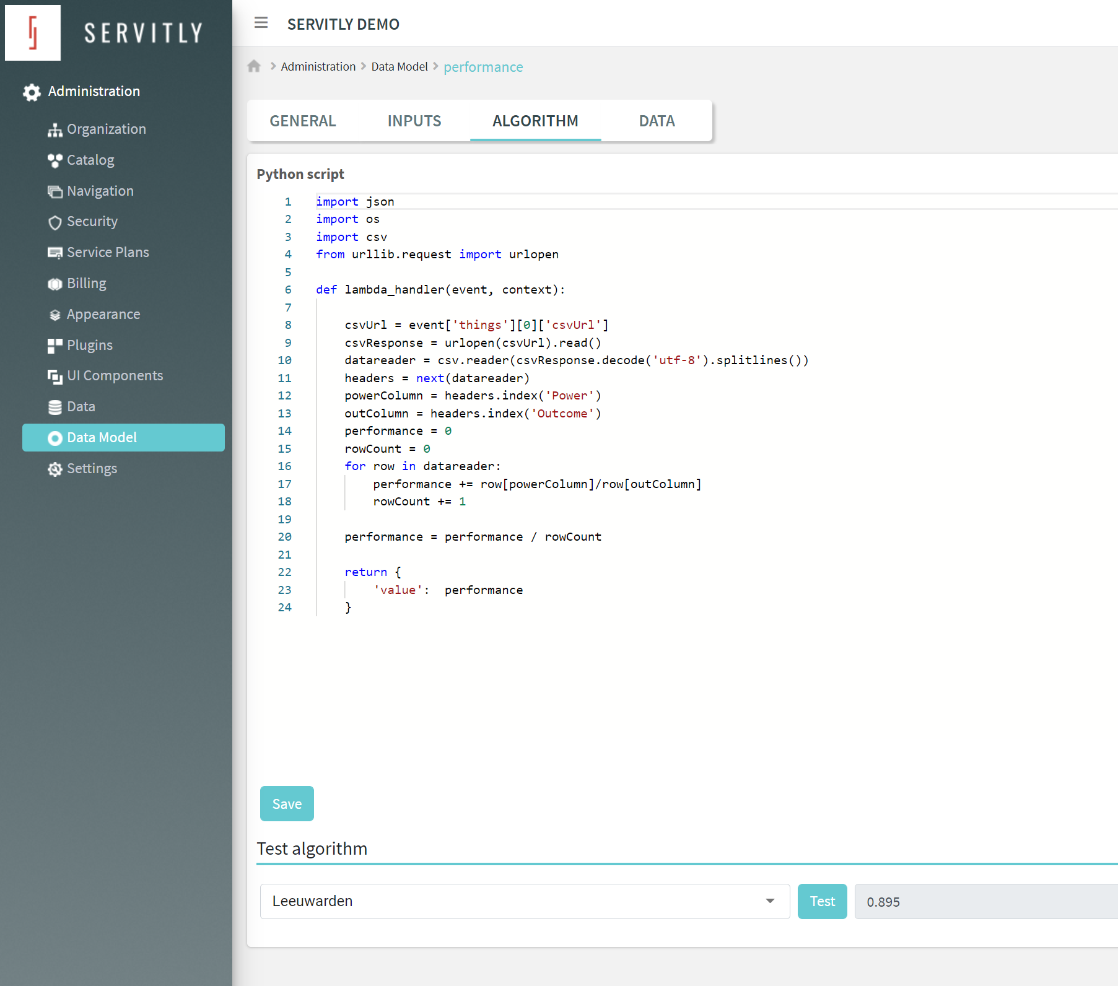The height and width of the screenshot is (986, 1118).
Task: Click Administration breadcrumb link
Action: (318, 66)
